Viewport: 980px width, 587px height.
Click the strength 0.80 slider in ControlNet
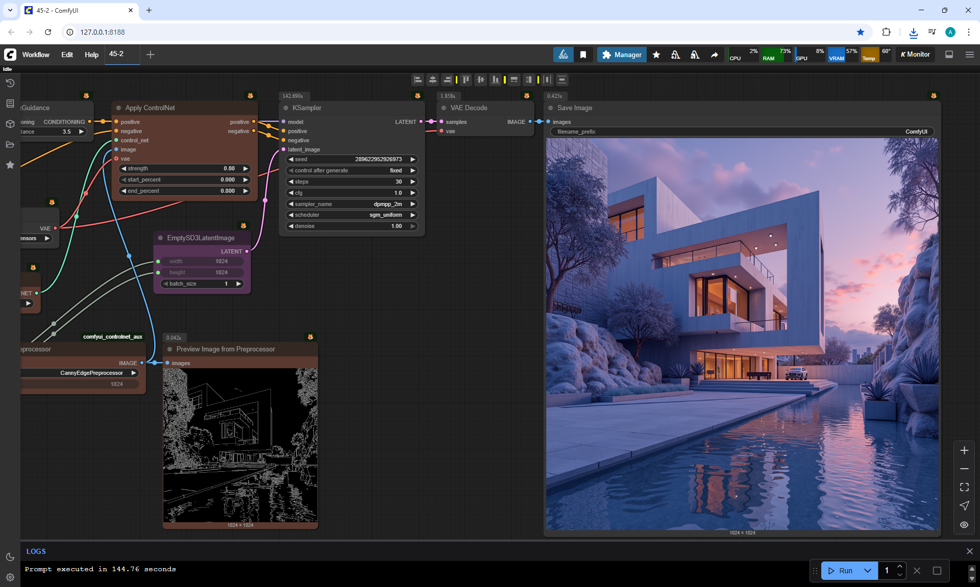[x=184, y=168]
